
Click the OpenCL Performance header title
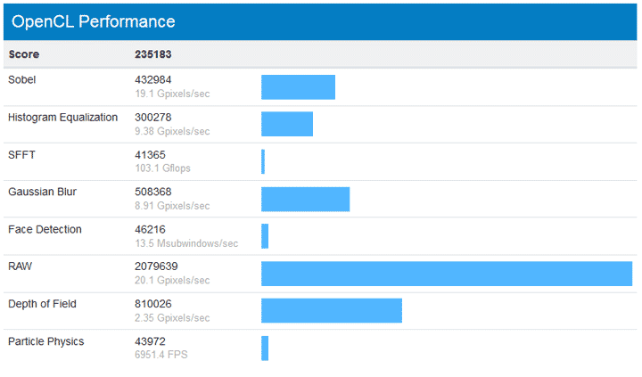tap(94, 21)
